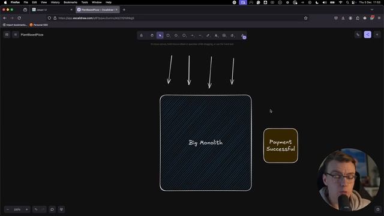384x216 pixels.
Task: Click the Redo button
Action: pyautogui.click(x=43, y=209)
